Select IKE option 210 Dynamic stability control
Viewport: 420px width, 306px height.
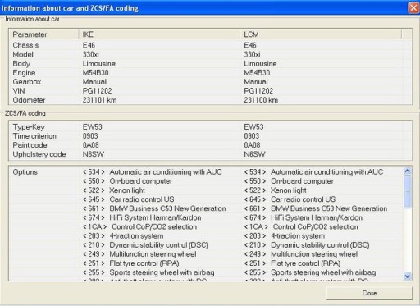coord(145,245)
